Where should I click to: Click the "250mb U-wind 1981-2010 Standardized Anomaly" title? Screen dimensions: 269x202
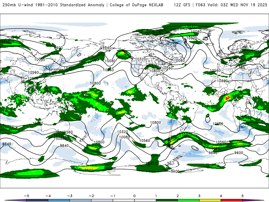point(53,5)
